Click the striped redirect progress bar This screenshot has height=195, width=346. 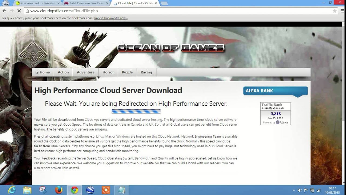pos(136,111)
